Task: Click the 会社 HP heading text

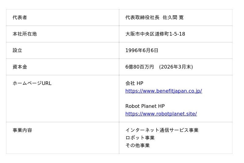Action: tap(134, 83)
